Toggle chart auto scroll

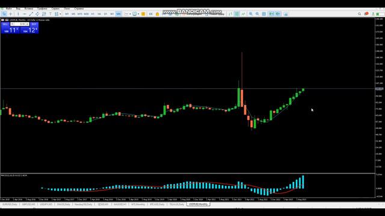click(x=271, y=14)
